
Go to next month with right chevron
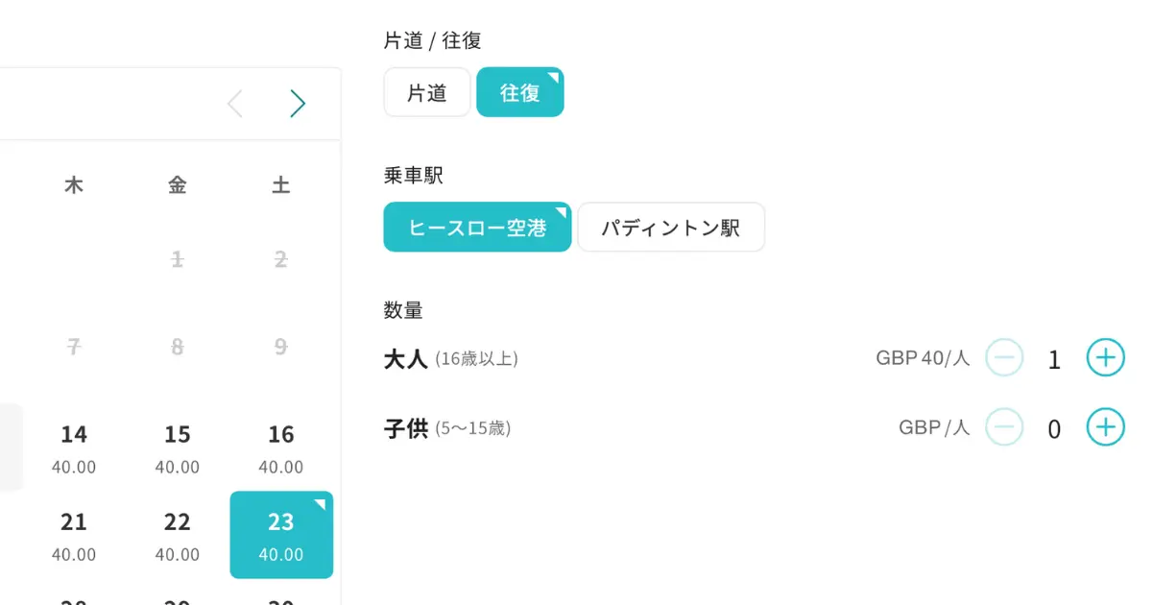[298, 104]
